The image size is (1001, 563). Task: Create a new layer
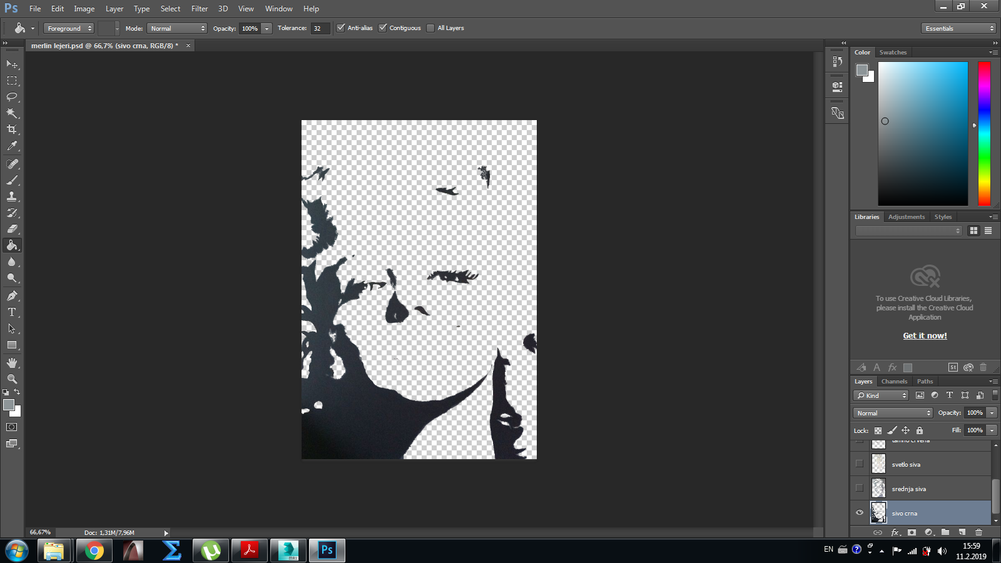tap(962, 532)
